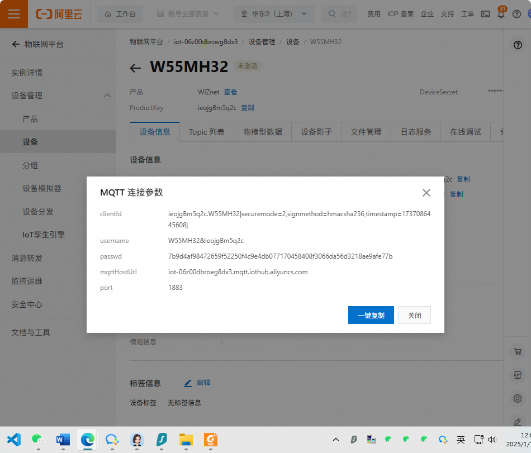Select the 设备影子 tab

316,132
